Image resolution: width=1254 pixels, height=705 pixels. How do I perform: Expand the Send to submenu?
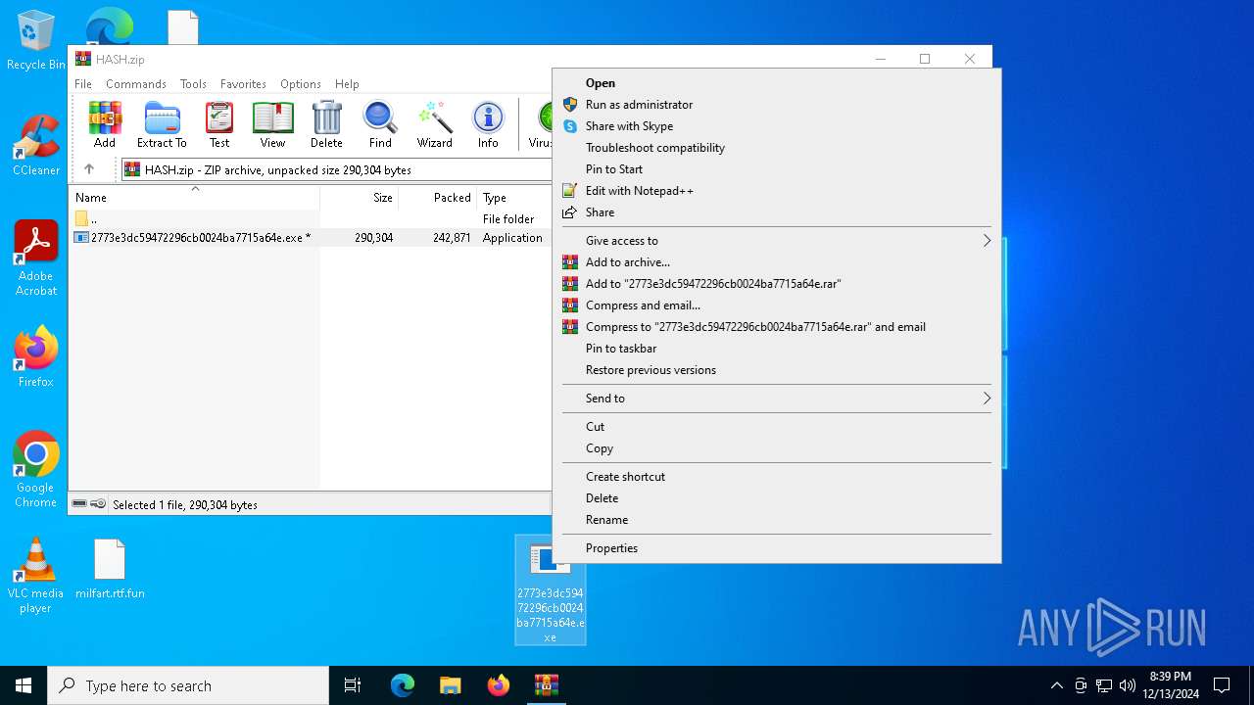[776, 399]
